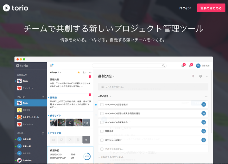Image resolution: width=228 pixels, height=164 pixels.
Task: Toggle the bookmark on 情報共有 card
Action: click(90, 77)
